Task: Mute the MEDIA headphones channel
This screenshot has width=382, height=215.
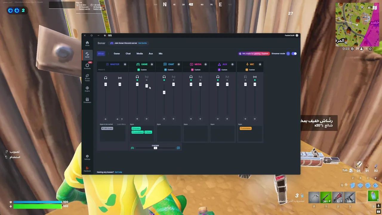Action: (x=191, y=119)
